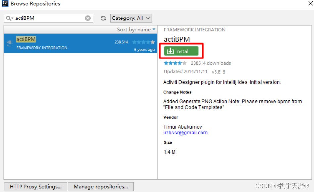Click the '238514 downloads' text

click(211, 63)
